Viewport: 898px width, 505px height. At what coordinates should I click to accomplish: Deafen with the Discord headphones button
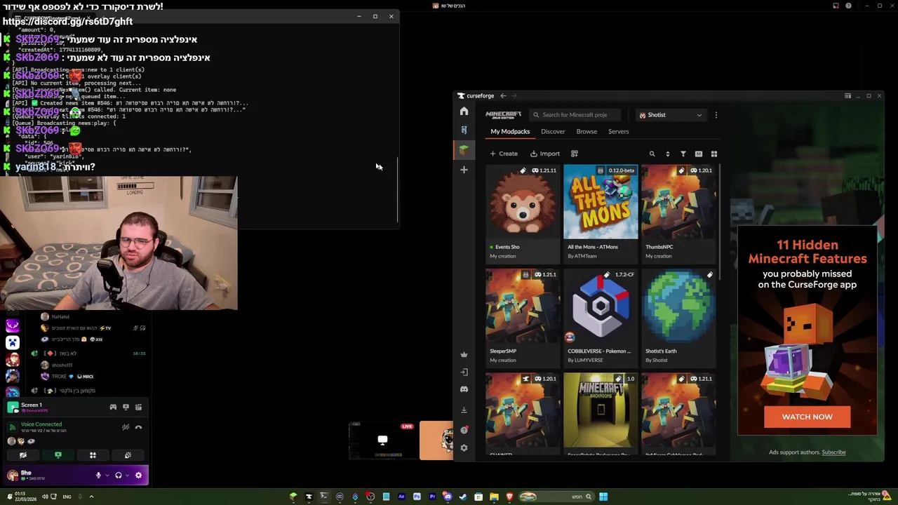click(x=118, y=476)
